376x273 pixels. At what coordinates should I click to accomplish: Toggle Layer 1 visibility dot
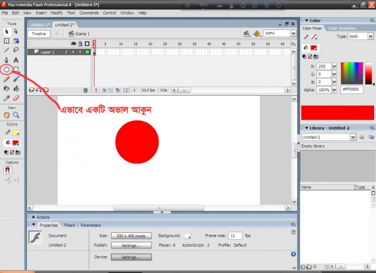click(73, 52)
